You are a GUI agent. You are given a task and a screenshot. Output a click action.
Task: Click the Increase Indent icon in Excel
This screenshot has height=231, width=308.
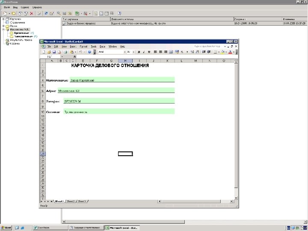[209, 52]
